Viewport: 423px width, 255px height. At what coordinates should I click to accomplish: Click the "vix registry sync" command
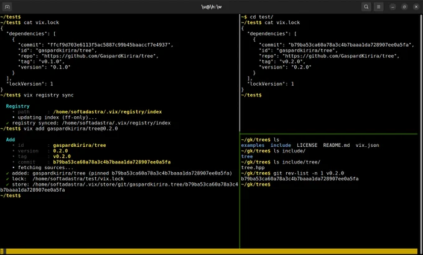pos(49,95)
